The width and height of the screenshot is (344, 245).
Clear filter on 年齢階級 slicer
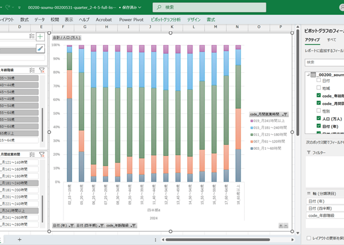point(42,70)
